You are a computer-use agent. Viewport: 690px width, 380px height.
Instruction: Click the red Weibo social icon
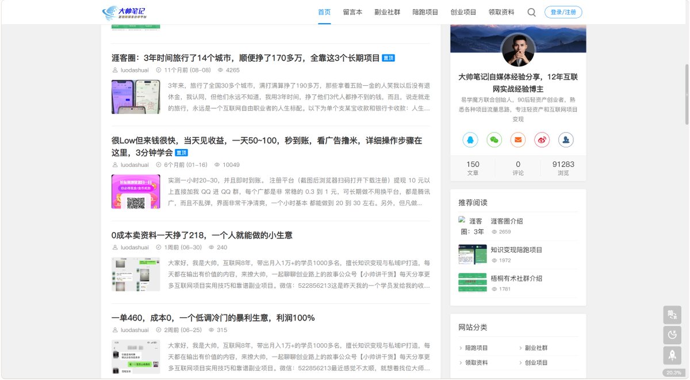[542, 139]
